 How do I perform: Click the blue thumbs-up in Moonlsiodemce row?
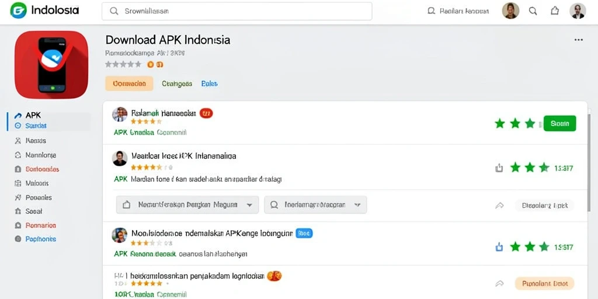pos(499,247)
